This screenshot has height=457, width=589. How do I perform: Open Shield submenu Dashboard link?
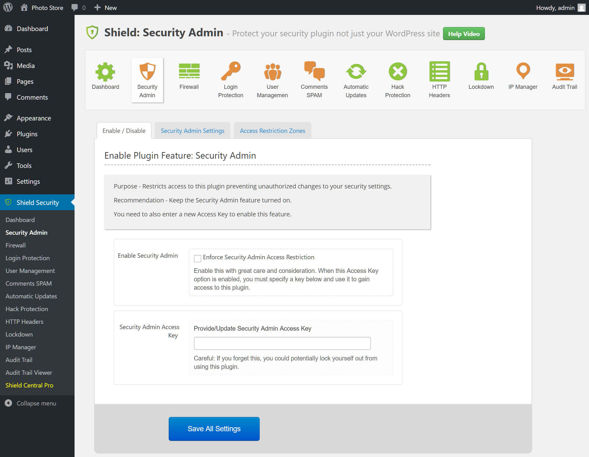[20, 220]
